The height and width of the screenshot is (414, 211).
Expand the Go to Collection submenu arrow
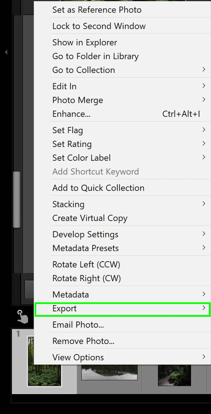[204, 70]
